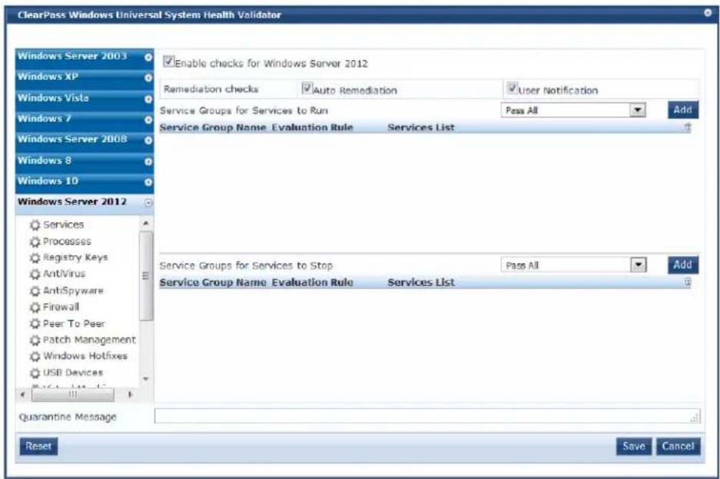720x479 pixels.
Task: Click the gear icon beside AntiVirus
Action: [x=35, y=274]
